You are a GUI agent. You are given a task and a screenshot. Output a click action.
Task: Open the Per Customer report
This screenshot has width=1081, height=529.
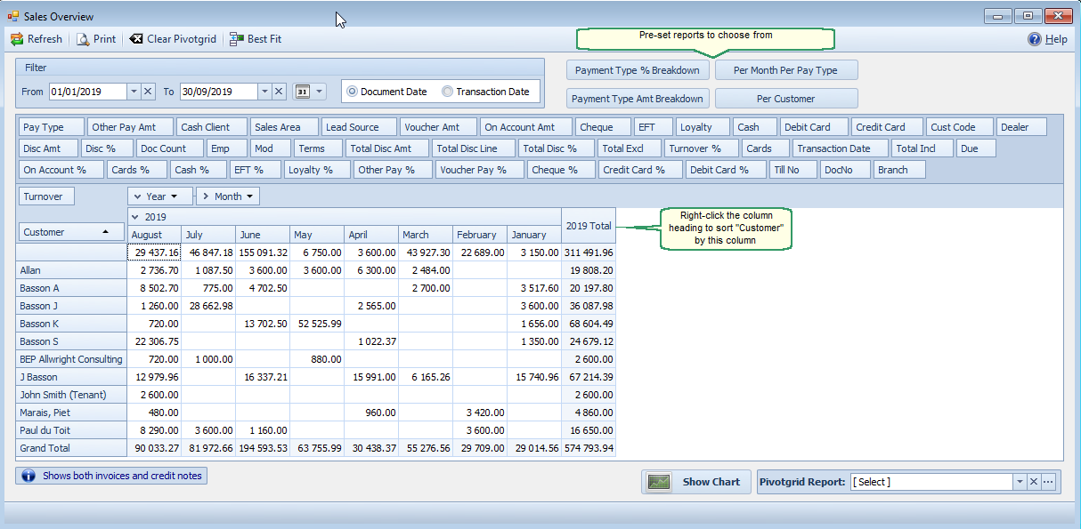(786, 99)
